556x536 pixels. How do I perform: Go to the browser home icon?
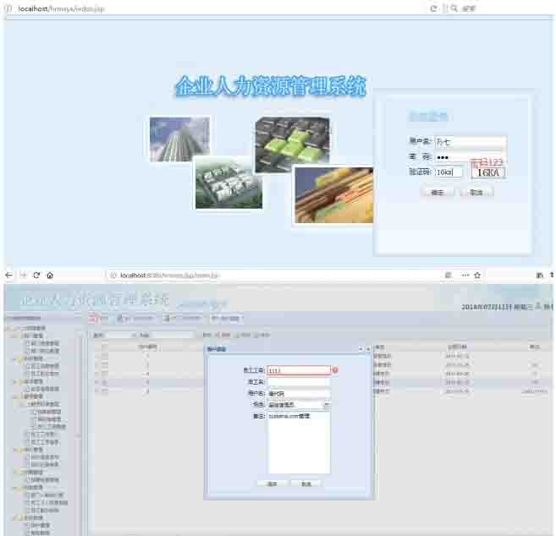tap(50, 276)
